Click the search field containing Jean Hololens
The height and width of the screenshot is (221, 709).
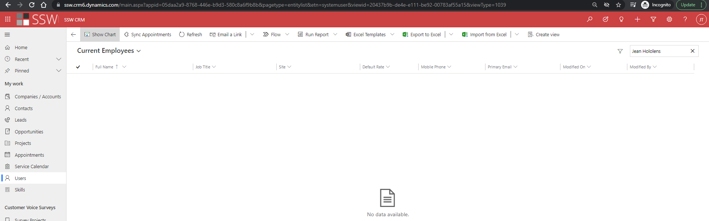[x=658, y=51]
